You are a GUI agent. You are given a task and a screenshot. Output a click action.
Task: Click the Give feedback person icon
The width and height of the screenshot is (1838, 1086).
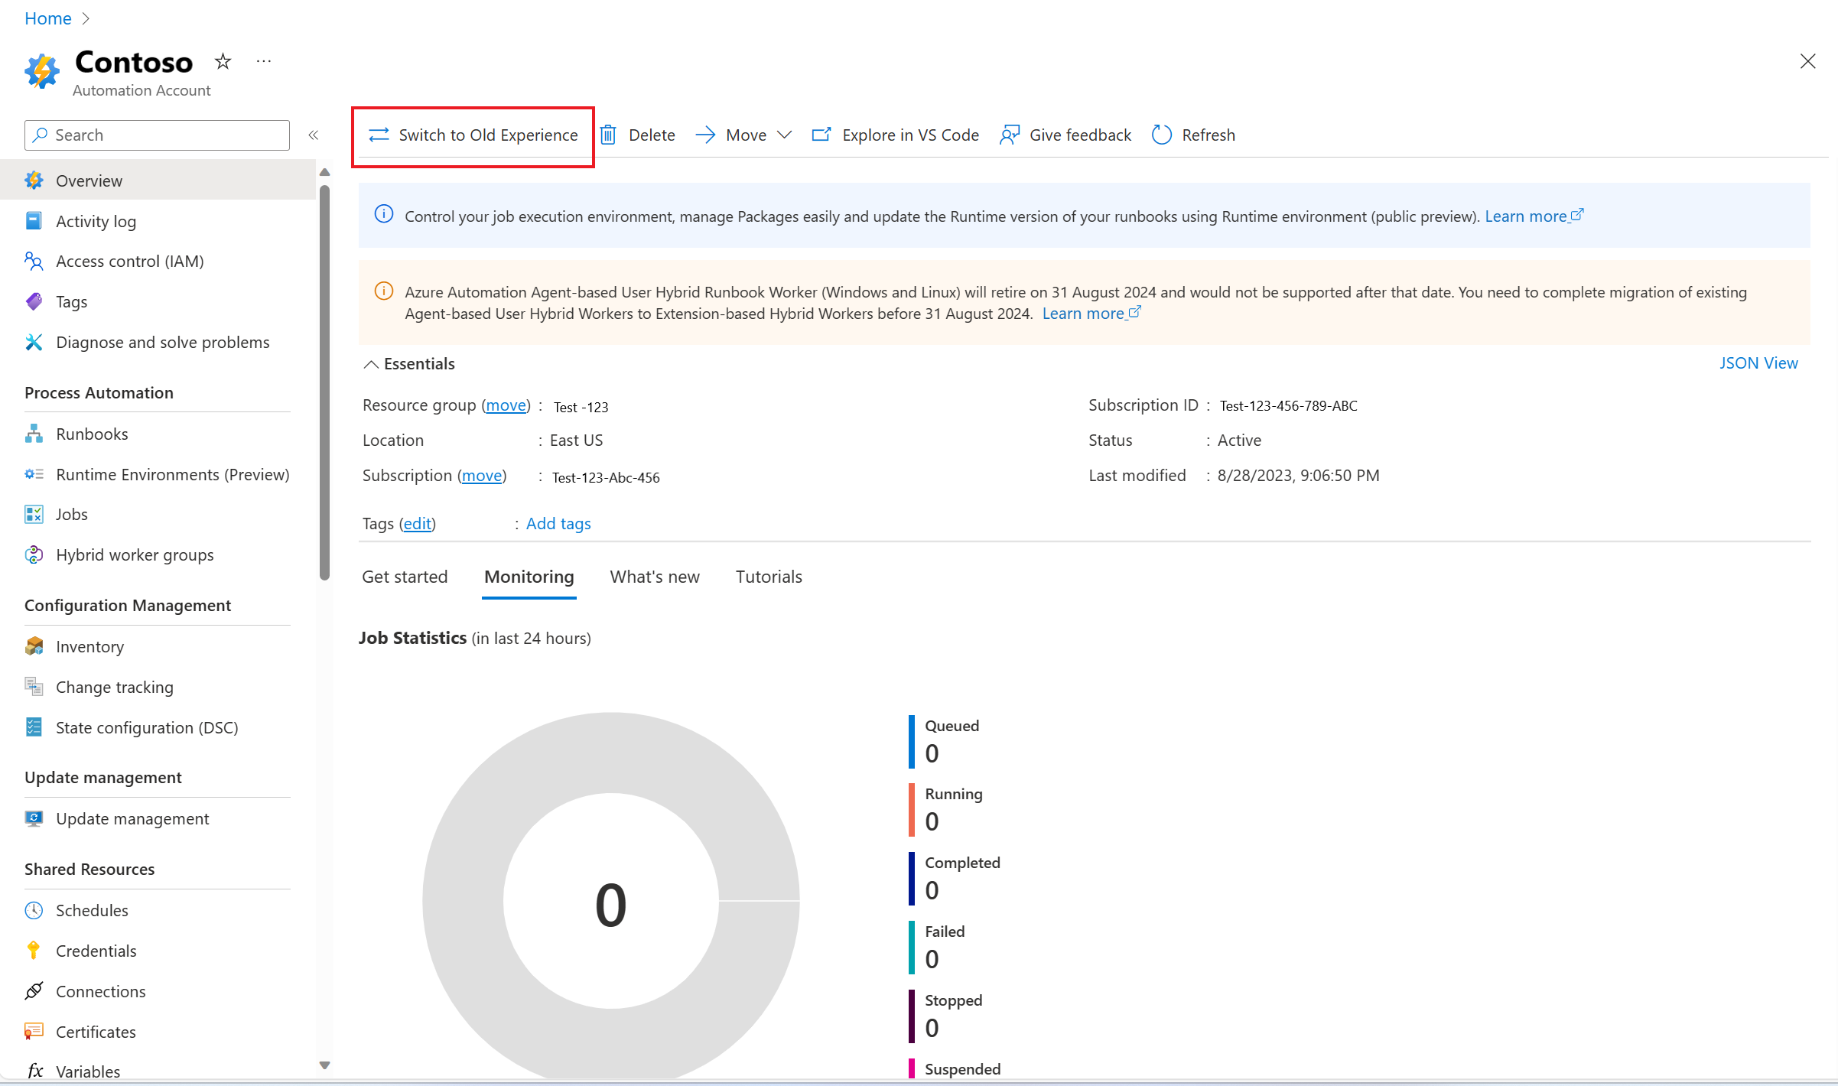[1010, 135]
